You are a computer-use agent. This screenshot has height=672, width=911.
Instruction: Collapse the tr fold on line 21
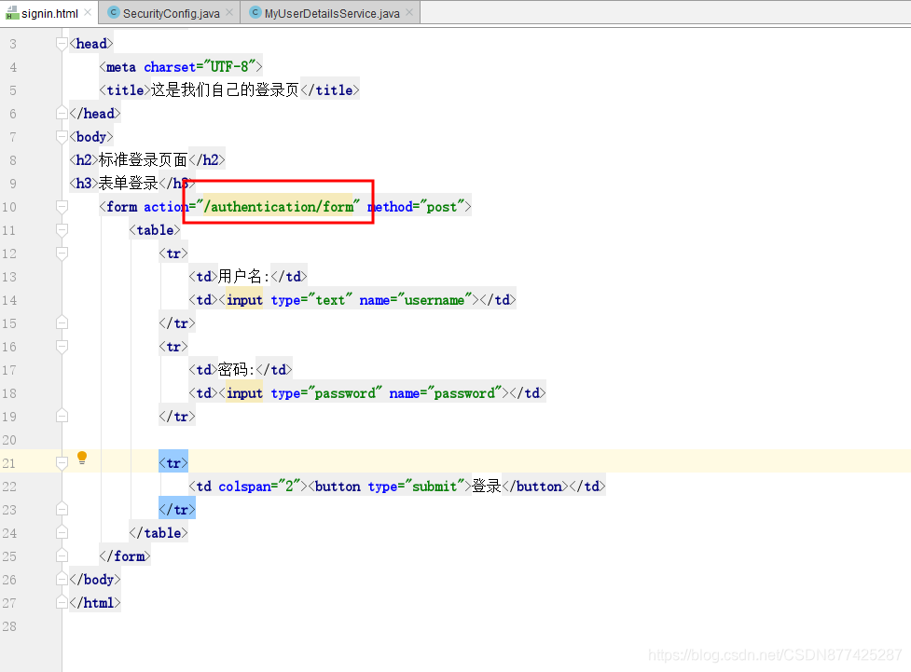click(62, 463)
